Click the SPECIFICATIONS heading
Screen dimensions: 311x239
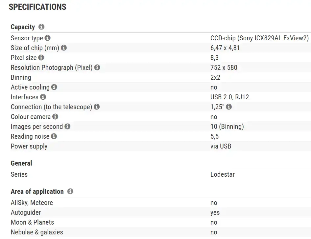pyautogui.click(x=37, y=7)
